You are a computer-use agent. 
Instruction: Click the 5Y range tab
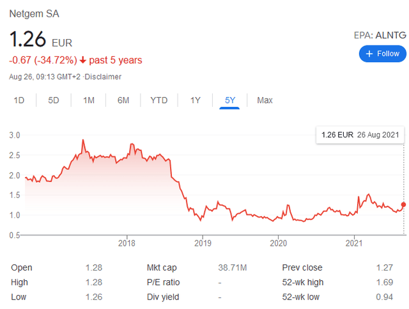tap(230, 100)
